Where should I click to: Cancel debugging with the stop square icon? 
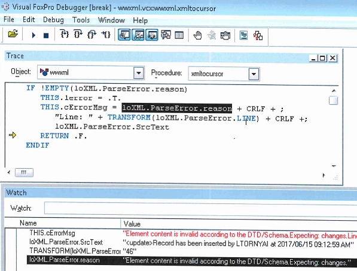(46, 35)
